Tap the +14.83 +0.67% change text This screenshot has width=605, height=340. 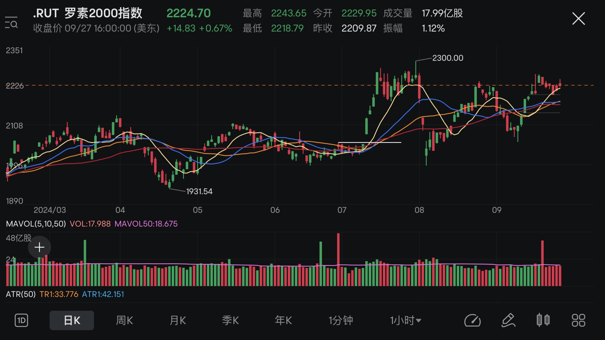click(x=199, y=28)
